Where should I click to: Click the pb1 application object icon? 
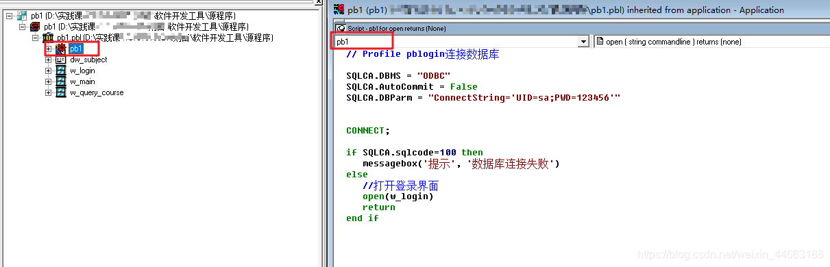[61, 49]
